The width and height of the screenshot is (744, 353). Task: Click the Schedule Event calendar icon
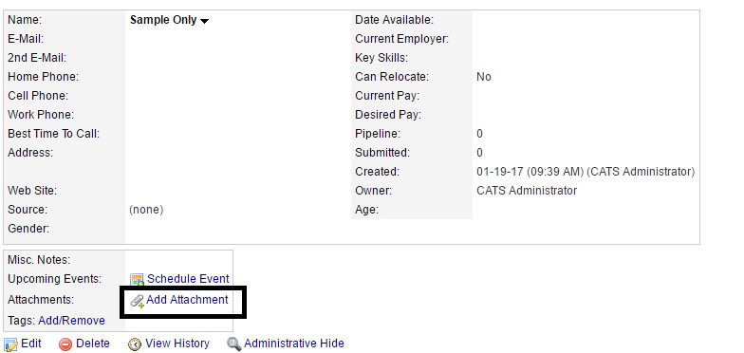137,279
